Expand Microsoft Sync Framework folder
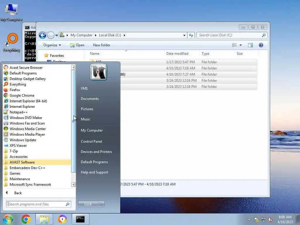Image resolution: width=300 pixels, height=225 pixels. pos(27,184)
